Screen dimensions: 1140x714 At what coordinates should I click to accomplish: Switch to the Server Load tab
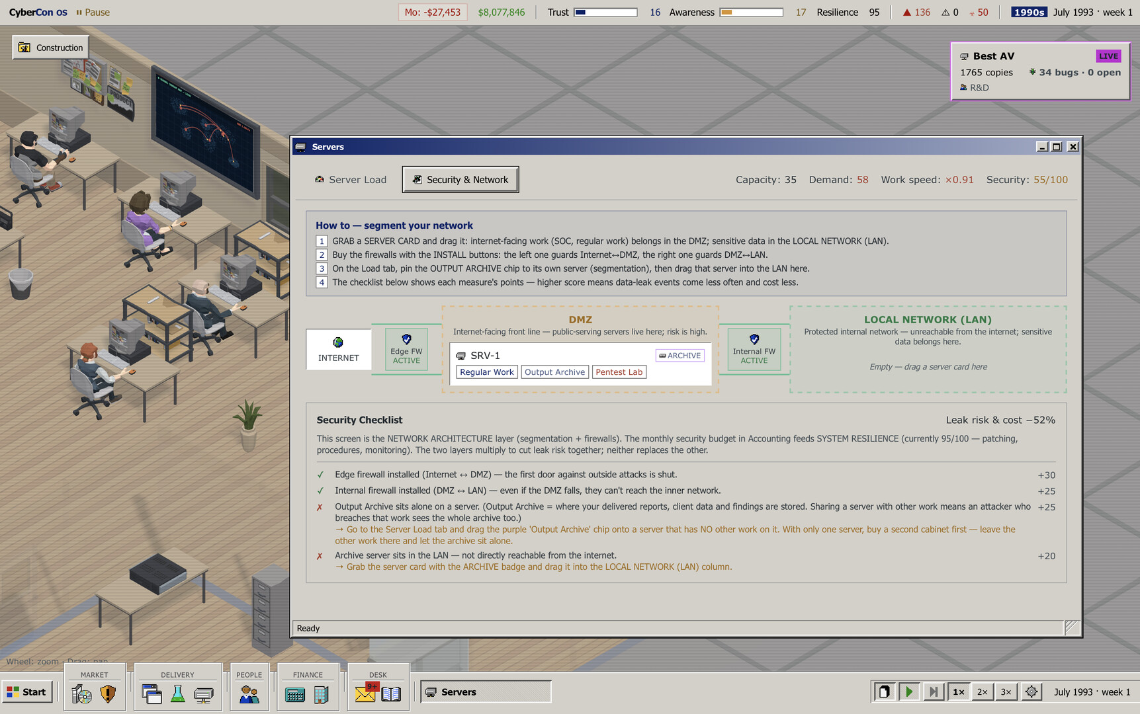click(x=351, y=180)
